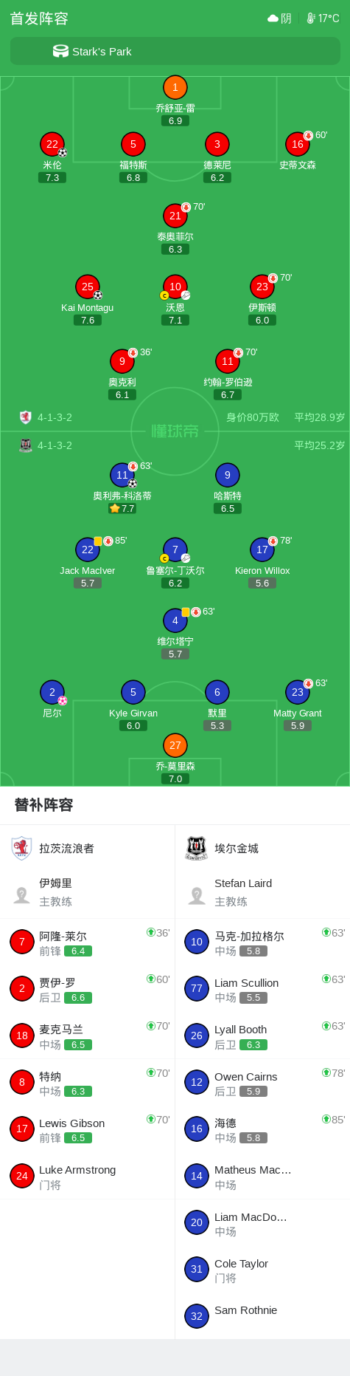Open substitute Cole Taylor goalkeeper row
350x1376 pixels.
click(262, 1270)
